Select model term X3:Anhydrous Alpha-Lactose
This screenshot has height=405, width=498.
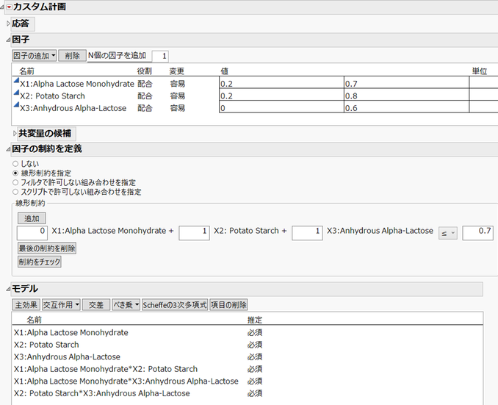(67, 356)
